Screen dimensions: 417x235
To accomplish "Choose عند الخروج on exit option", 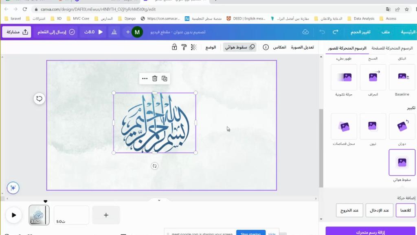I will [349, 210].
